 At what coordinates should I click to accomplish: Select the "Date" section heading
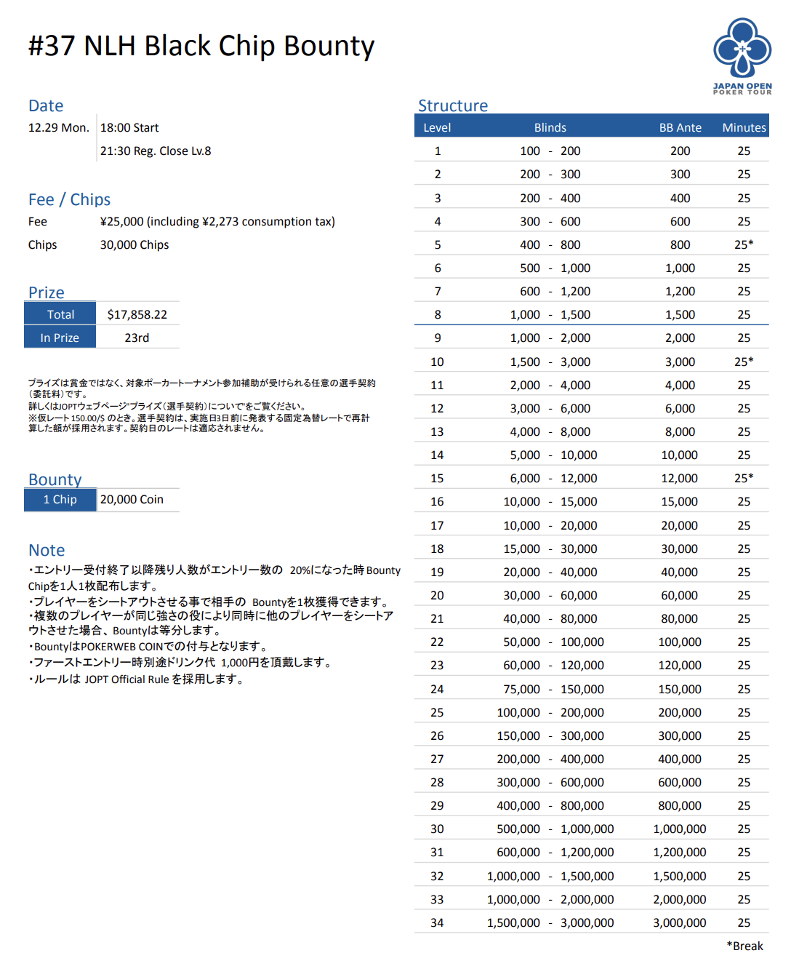click(x=46, y=105)
